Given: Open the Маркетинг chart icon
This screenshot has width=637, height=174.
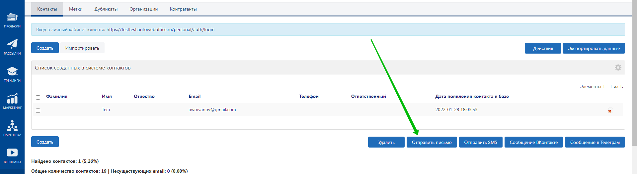Looking at the screenshot, I should [x=12, y=101].
